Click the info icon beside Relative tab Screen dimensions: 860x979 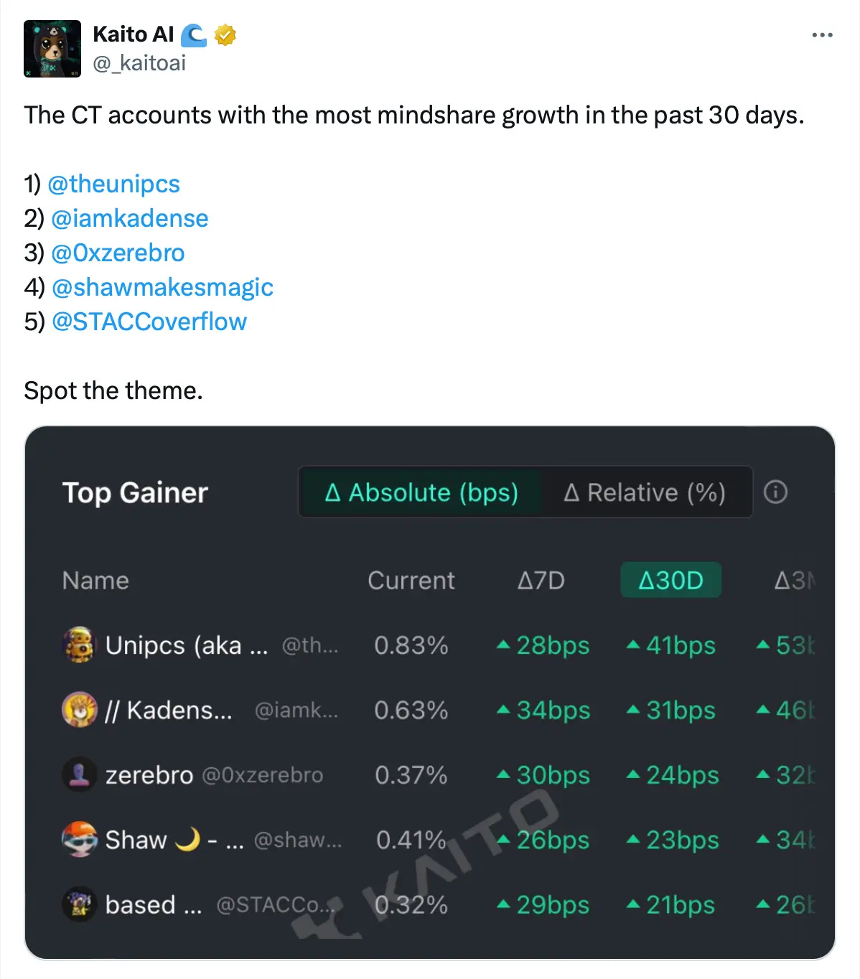tap(775, 492)
